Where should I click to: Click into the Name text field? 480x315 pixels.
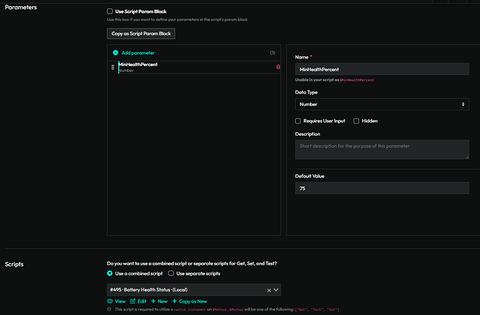(381, 69)
